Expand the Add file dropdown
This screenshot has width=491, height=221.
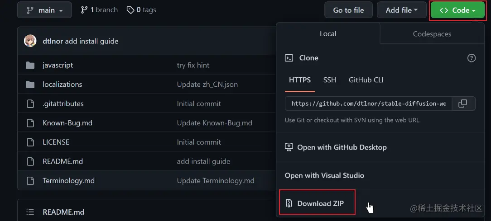point(402,10)
